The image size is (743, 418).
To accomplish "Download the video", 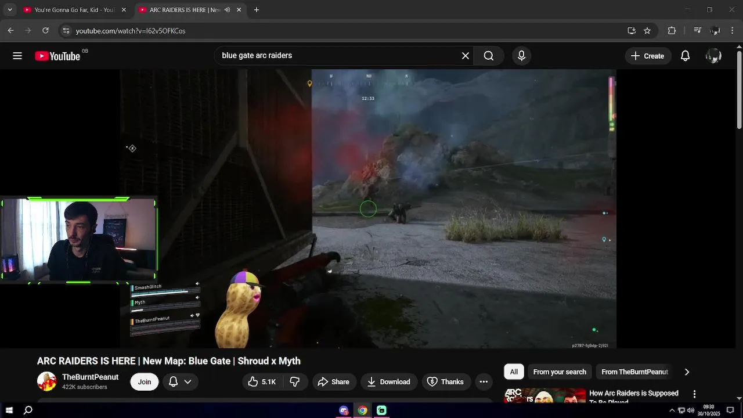I will 388,382.
